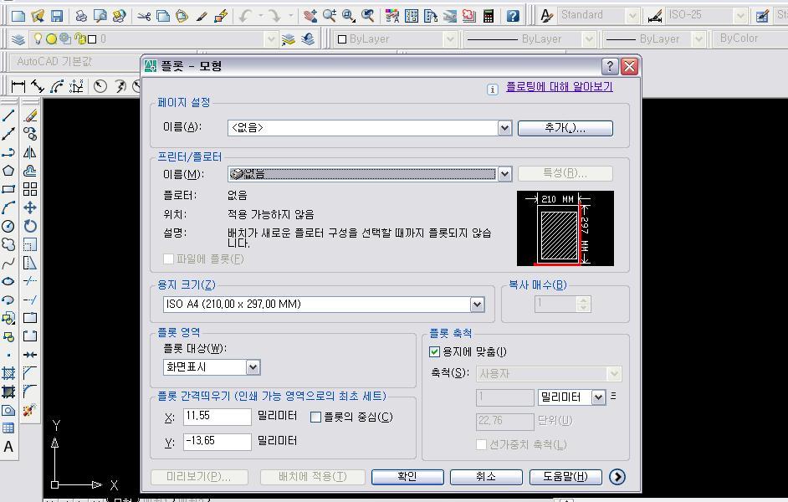The width and height of the screenshot is (788, 502).
Task: Click the blue Help question mark icon in toolbar
Action: coord(513,16)
